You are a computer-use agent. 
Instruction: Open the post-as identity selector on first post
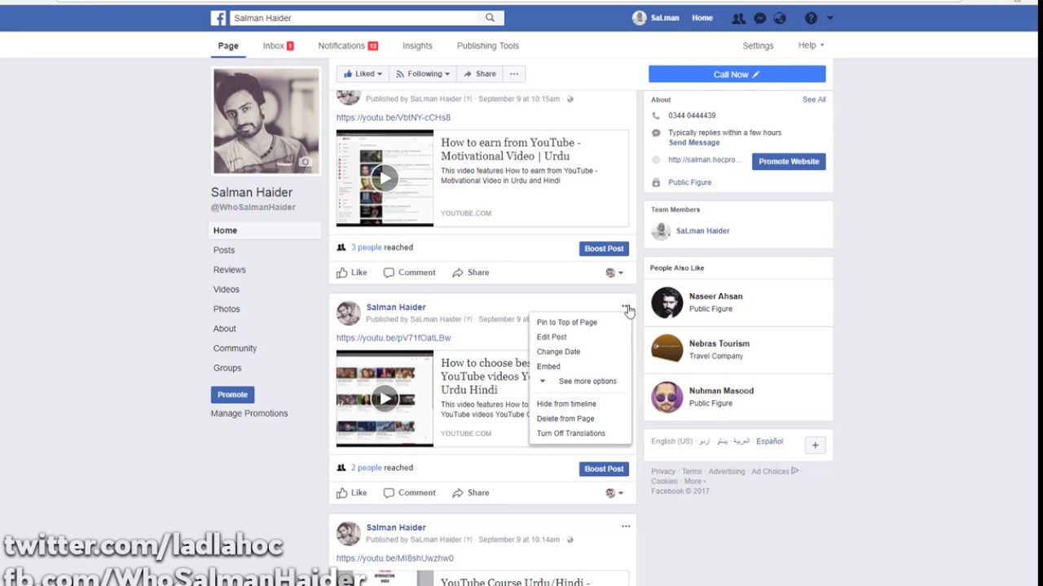pos(614,273)
